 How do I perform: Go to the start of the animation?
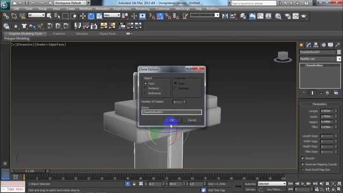pyautogui.click(x=290, y=184)
